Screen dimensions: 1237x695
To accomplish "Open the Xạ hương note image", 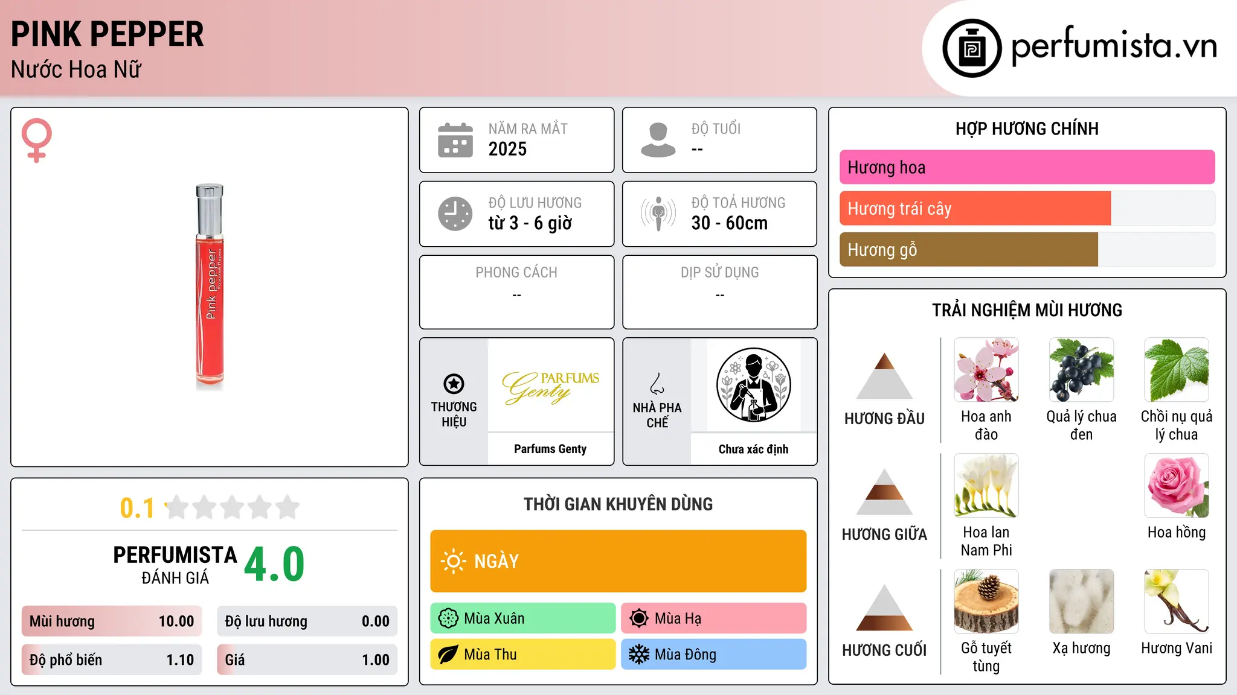I will (x=1082, y=601).
